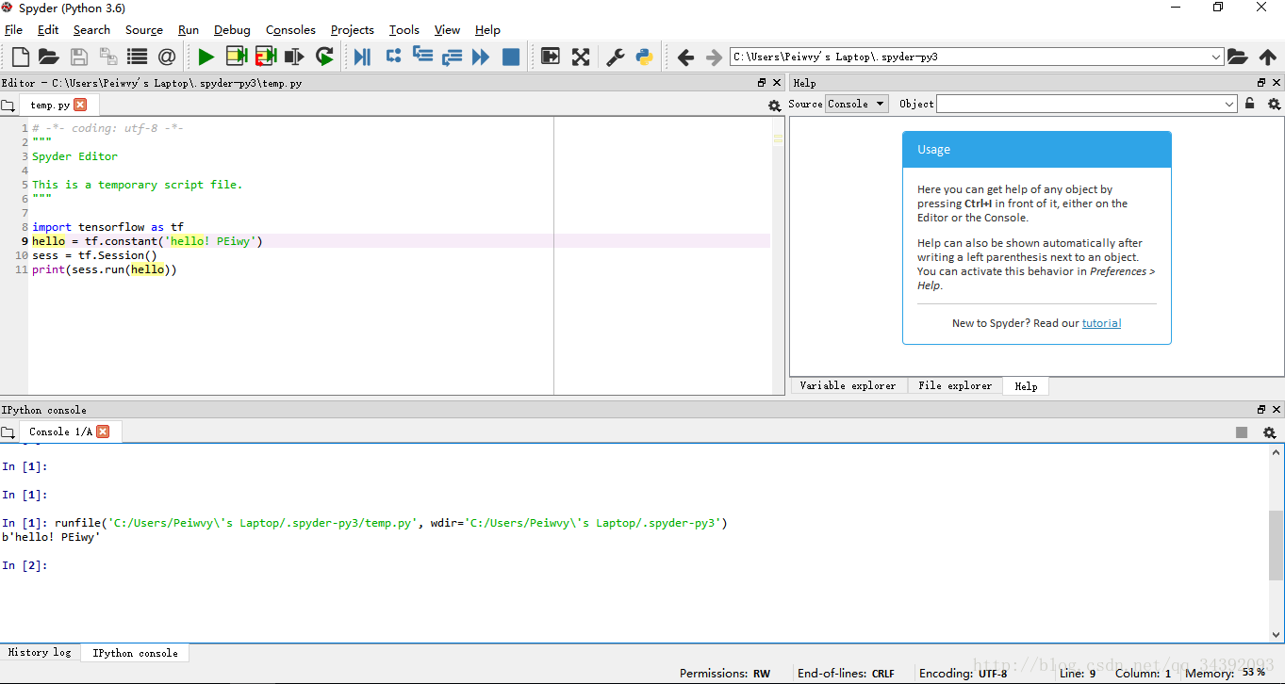The height and width of the screenshot is (684, 1285).
Task: Run the current cell
Action: [x=236, y=57]
